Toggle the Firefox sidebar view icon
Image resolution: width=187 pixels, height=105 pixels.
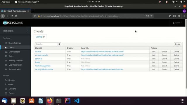click(174, 16)
